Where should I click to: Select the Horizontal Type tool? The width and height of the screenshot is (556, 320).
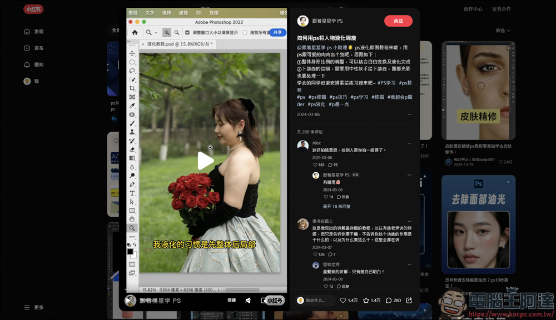pos(132,193)
